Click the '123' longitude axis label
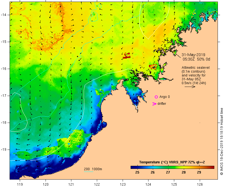Screen dimensions: 225x187 click(x=123, y=184)
